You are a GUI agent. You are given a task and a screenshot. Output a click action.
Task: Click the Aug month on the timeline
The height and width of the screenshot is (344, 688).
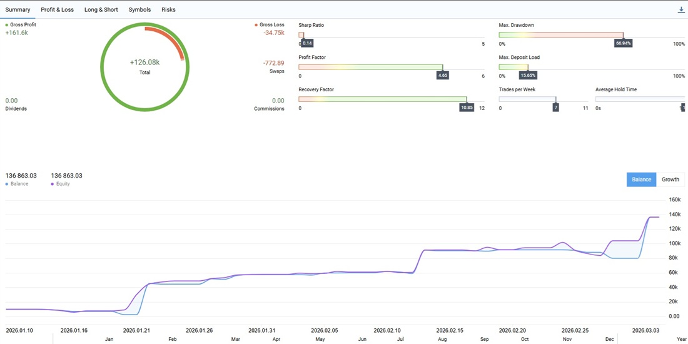pyautogui.click(x=442, y=339)
